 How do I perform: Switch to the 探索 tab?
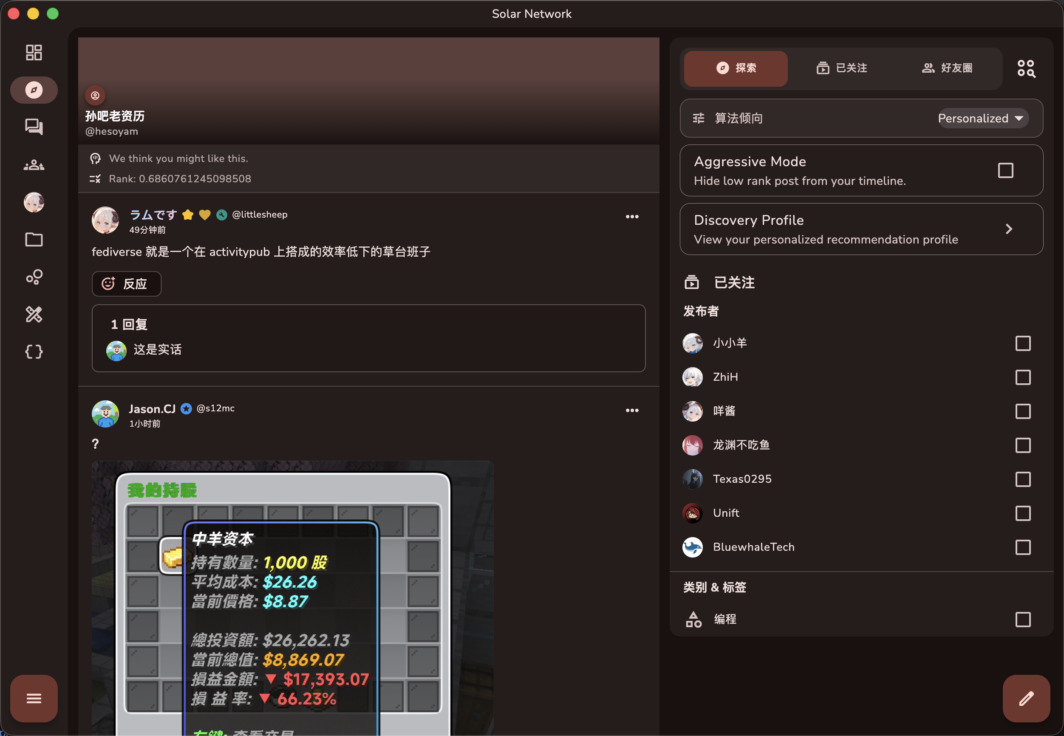point(736,68)
